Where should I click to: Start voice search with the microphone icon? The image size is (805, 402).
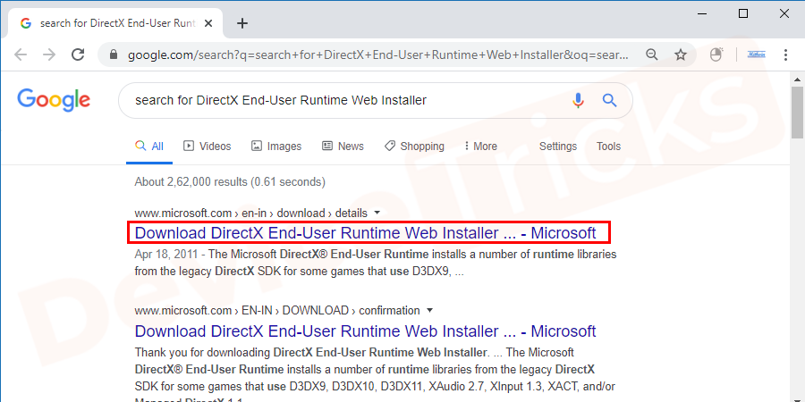click(578, 100)
